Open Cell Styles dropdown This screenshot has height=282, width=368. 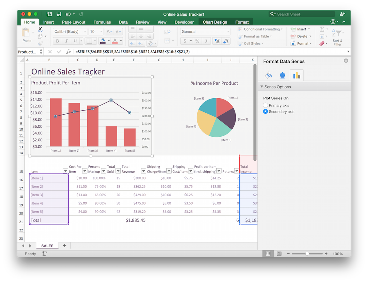pos(250,44)
